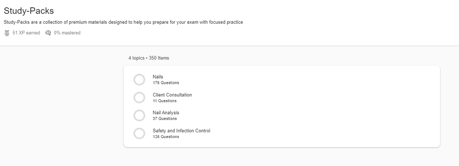The height and width of the screenshot is (166, 459).
Task: Click the brain mastery icon
Action: [48, 33]
